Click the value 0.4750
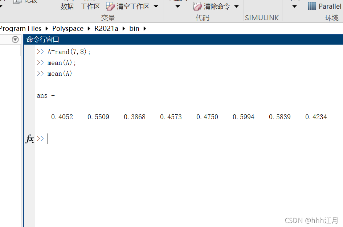 tap(207, 117)
